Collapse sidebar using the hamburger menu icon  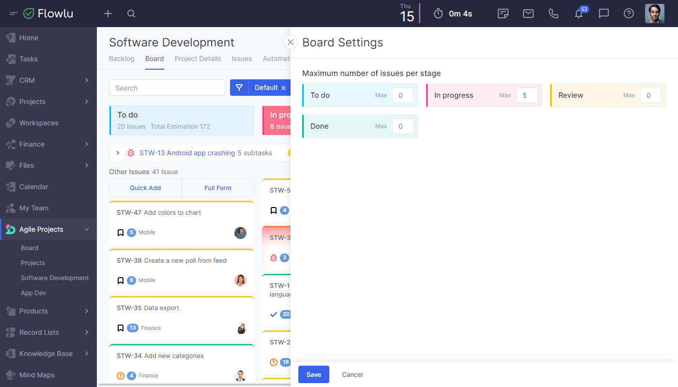[14, 14]
